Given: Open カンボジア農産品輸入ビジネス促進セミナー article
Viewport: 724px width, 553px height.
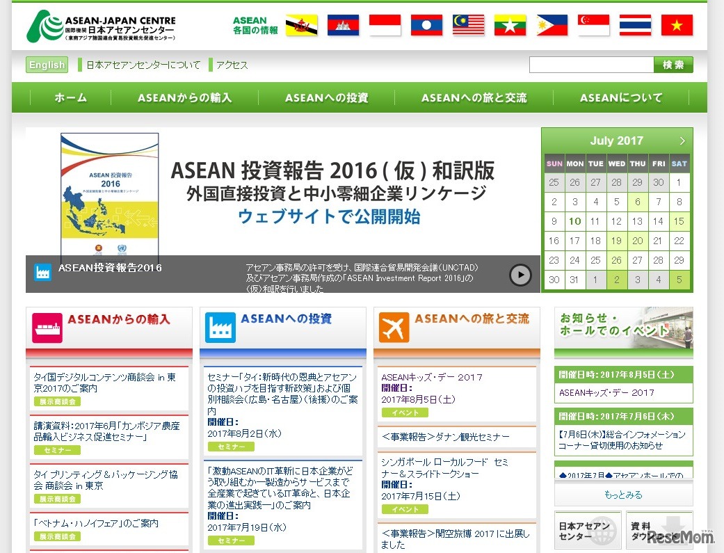Looking at the screenshot, I should click(x=106, y=431).
